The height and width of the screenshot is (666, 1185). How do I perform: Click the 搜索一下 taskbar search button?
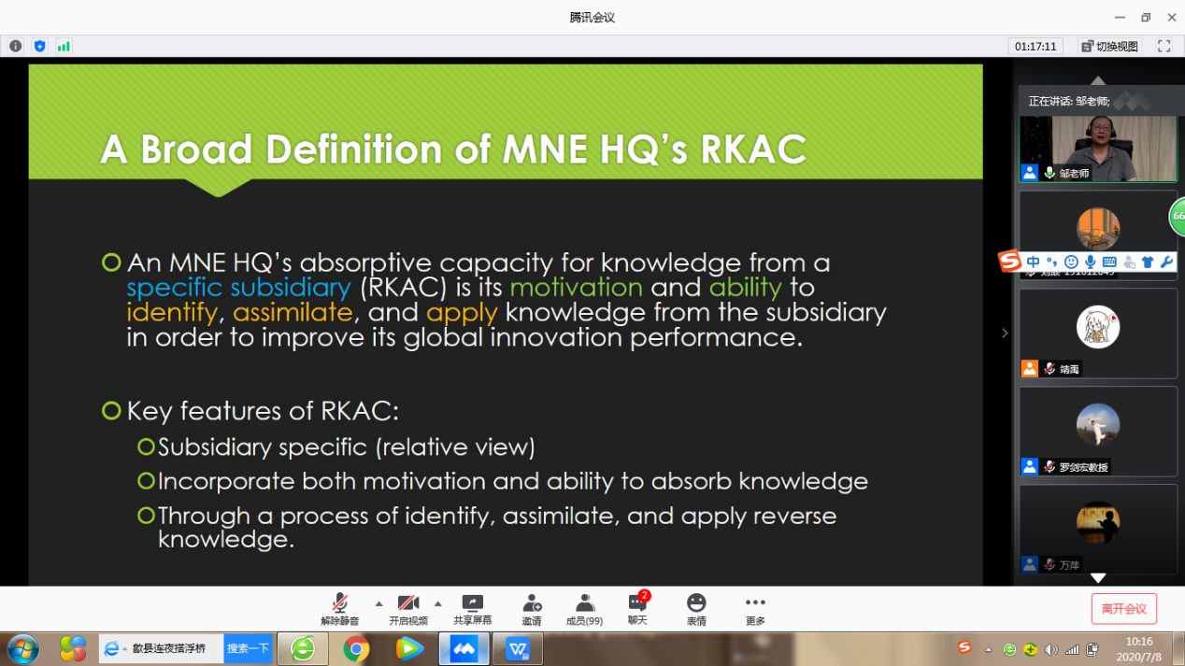(248, 648)
